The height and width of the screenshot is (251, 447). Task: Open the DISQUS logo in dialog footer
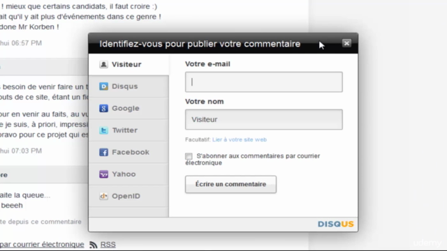tap(335, 225)
